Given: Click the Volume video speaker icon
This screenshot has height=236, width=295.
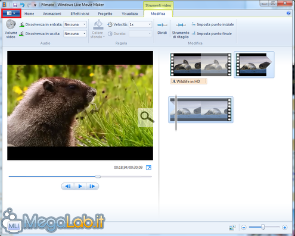Looking at the screenshot, I should (11, 24).
